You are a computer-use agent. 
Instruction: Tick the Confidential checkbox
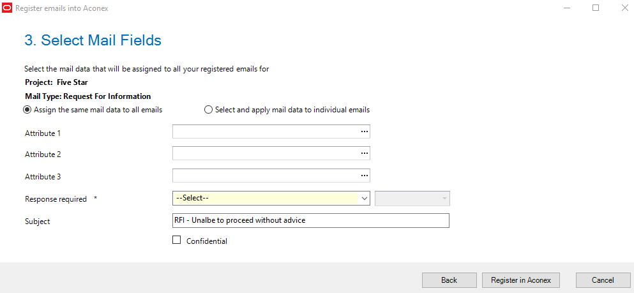tap(177, 241)
